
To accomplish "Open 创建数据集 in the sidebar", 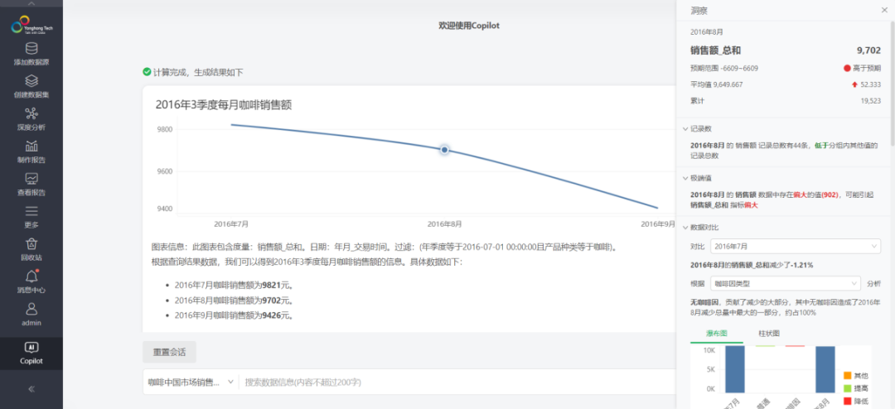I will [31, 85].
